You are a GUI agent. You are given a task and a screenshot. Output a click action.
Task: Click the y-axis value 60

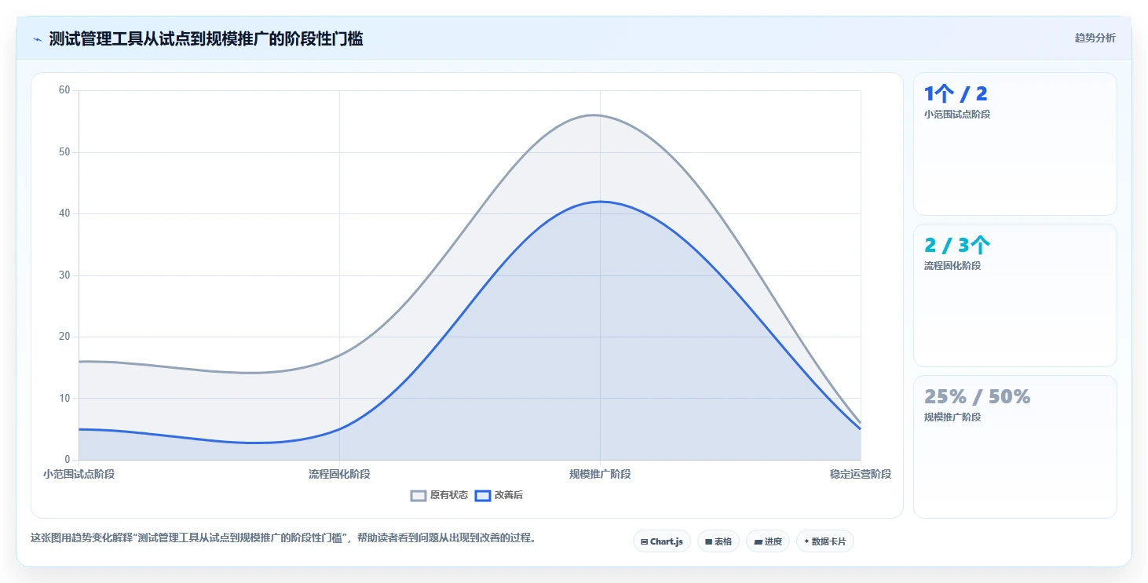pyautogui.click(x=64, y=90)
